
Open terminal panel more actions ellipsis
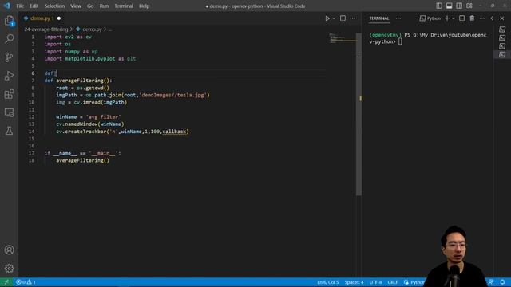[482, 18]
